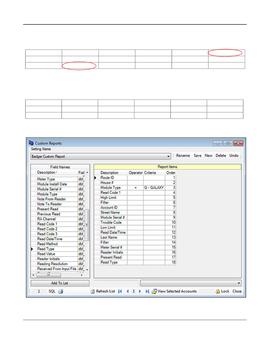Click the Order column header
This screenshot has height=339, width=262.
pos(171,173)
